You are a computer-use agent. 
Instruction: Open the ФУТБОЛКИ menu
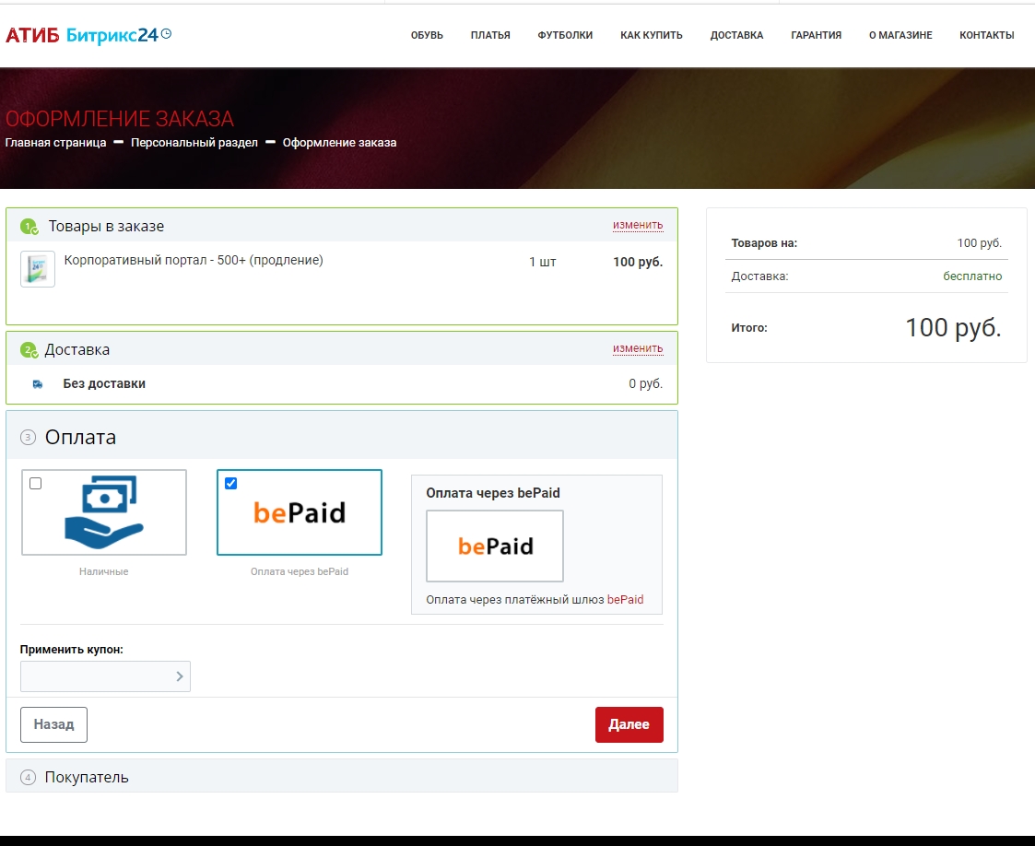(565, 35)
